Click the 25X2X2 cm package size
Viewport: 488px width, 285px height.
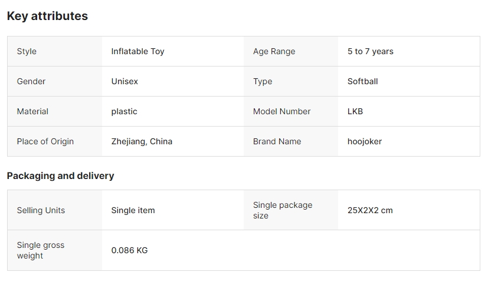tap(370, 210)
